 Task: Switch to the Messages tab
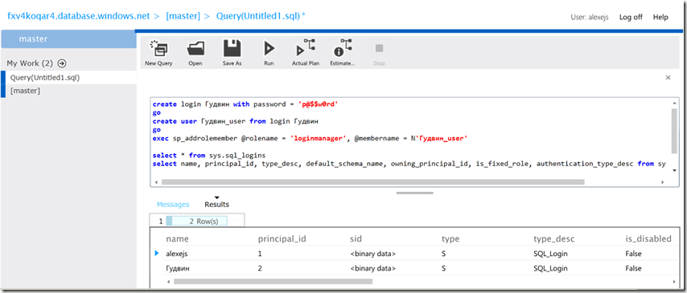[x=173, y=204]
